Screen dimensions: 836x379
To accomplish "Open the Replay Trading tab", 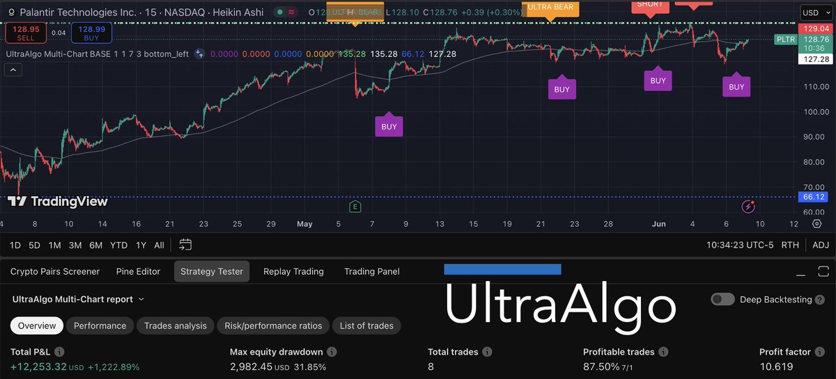I will (x=293, y=271).
